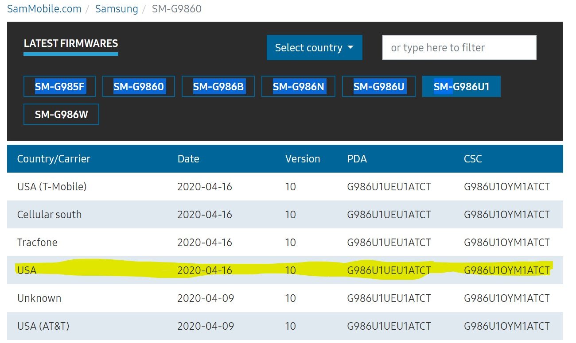576x343 pixels.
Task: Focus the 'or type here to filter' field
Action: 459,47
